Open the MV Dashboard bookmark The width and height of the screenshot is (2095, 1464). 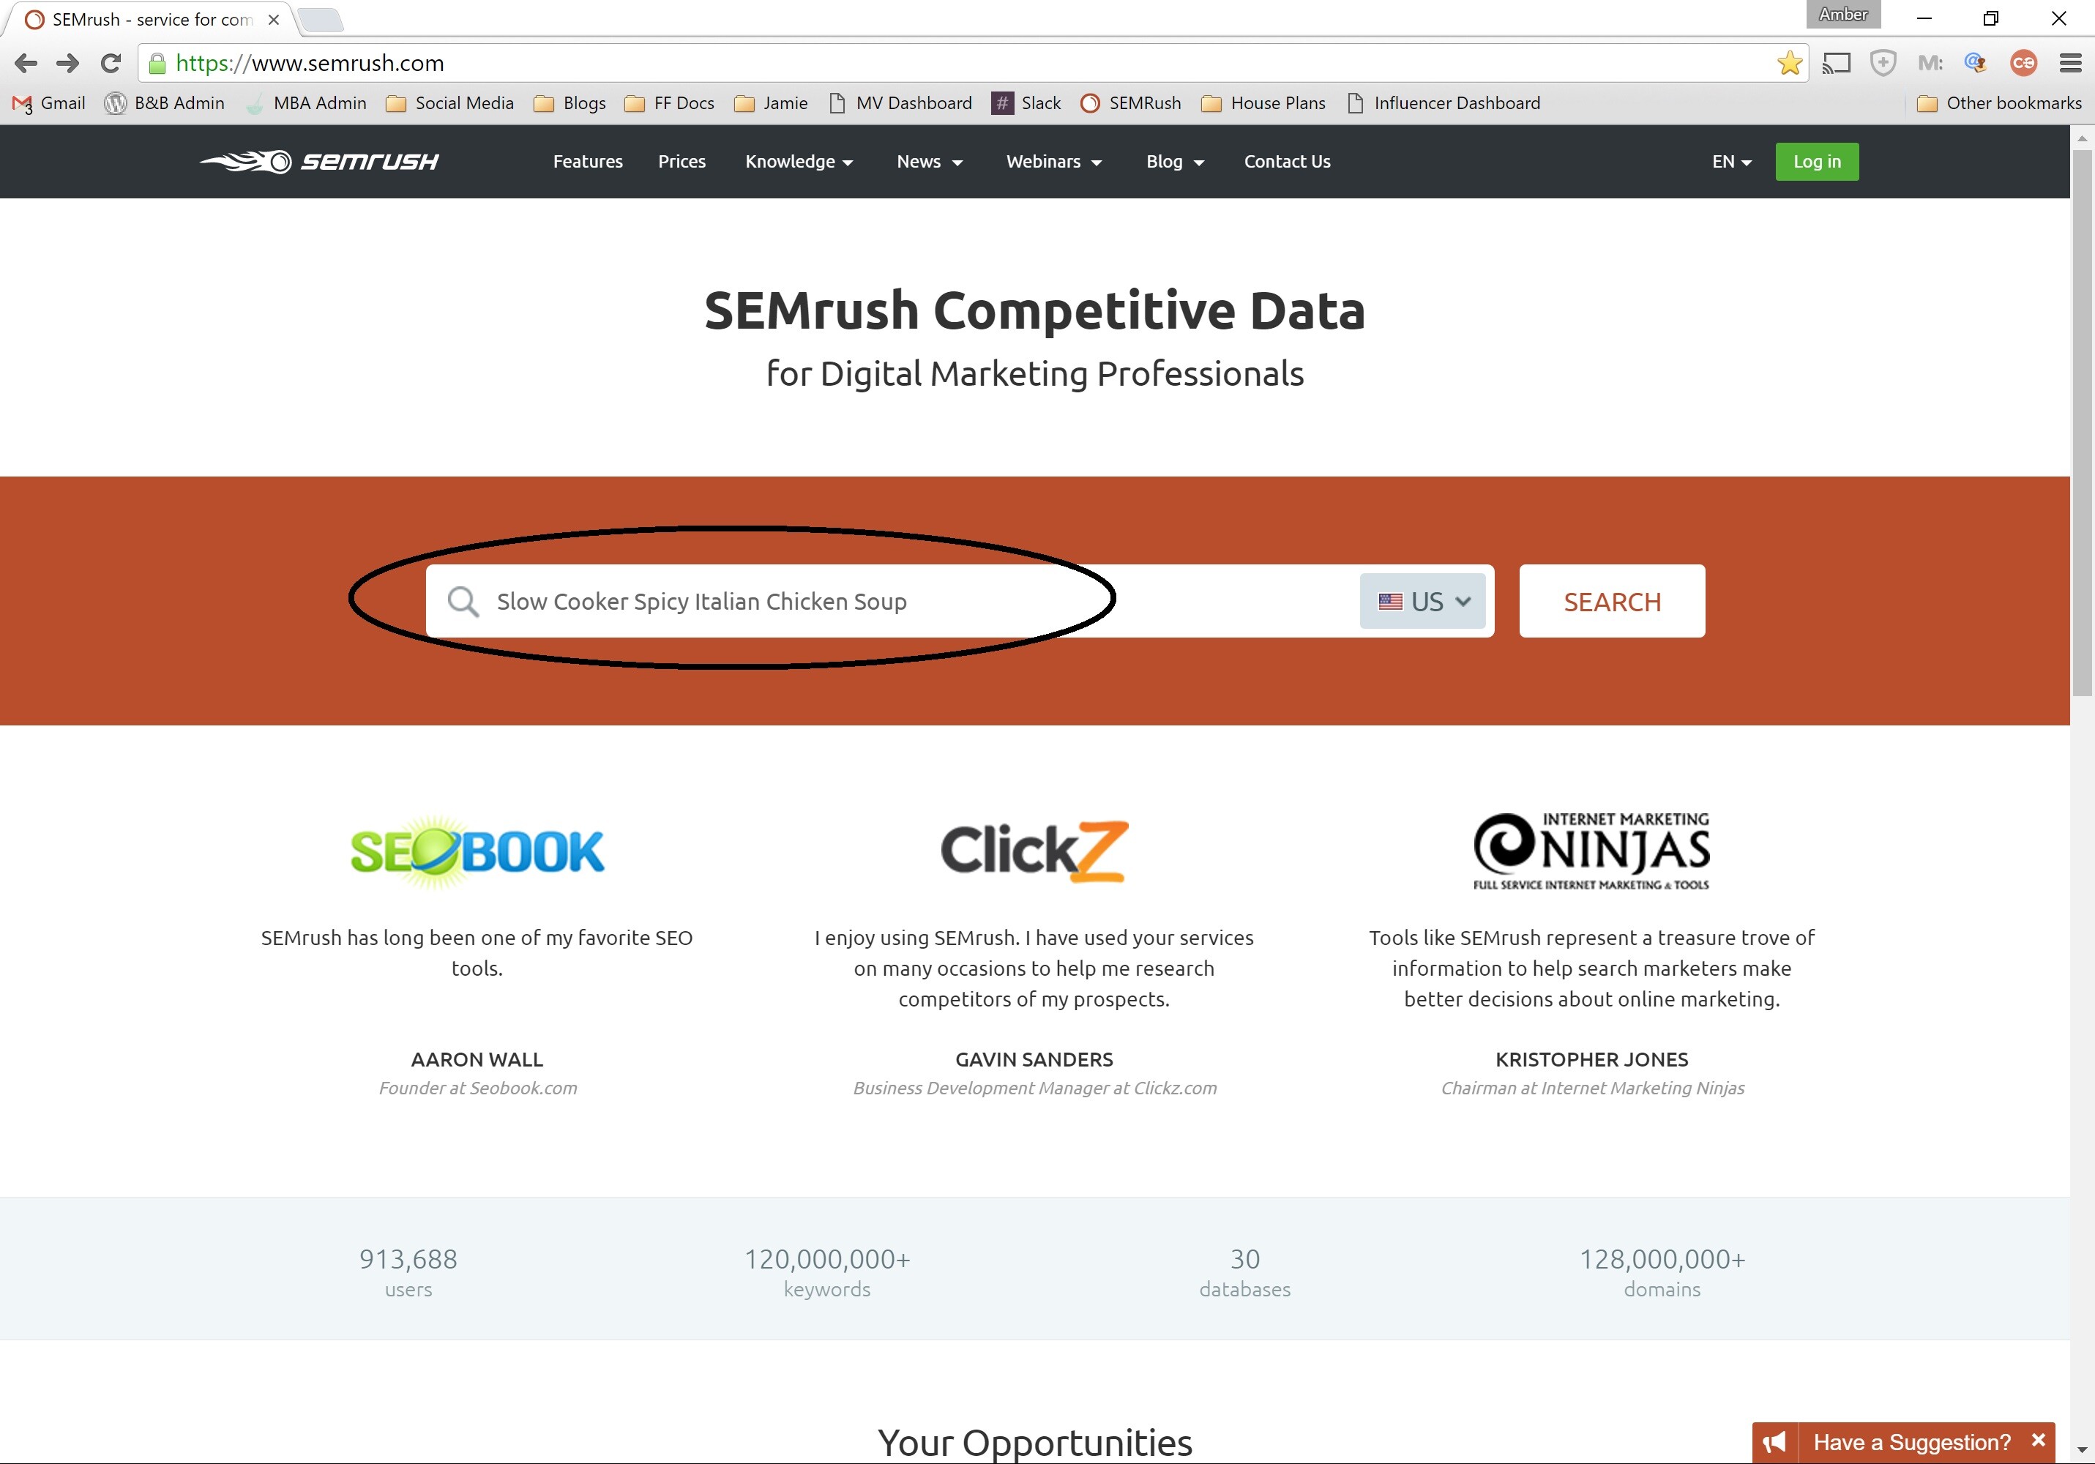(900, 103)
